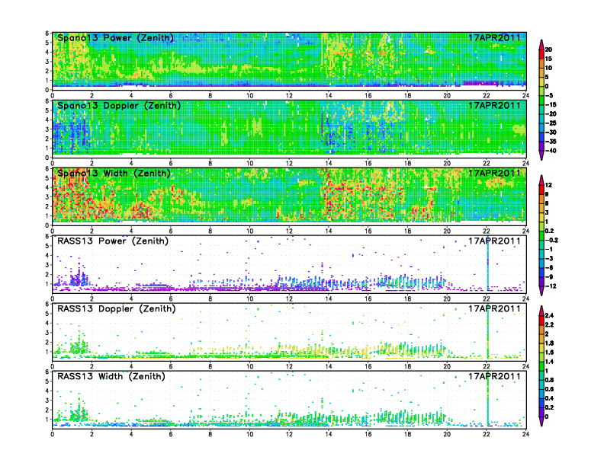Viewport: 604px width, 466px height.
Task: Click the "2.2" label on the bottom colorbar
Action: point(550,324)
